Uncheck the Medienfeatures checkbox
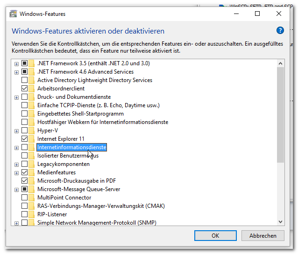298x254 pixels. click(24, 172)
